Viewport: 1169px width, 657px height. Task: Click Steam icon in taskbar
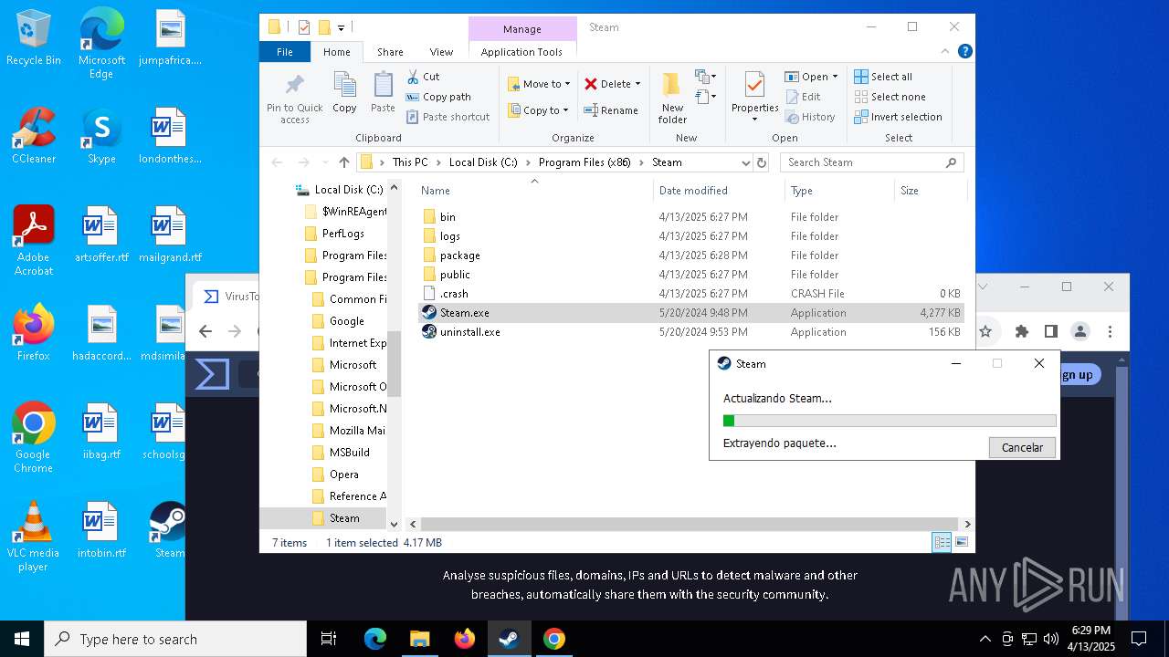click(509, 639)
